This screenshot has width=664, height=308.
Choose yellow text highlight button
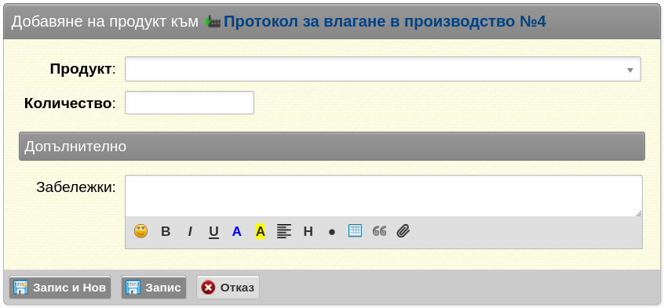(261, 231)
